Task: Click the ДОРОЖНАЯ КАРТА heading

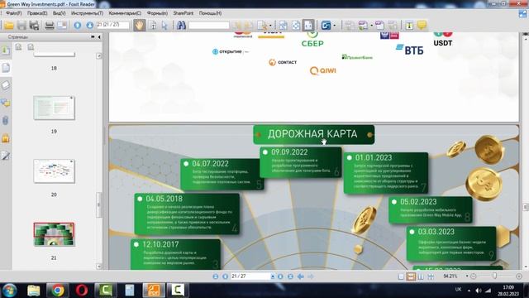Action: [x=312, y=134]
